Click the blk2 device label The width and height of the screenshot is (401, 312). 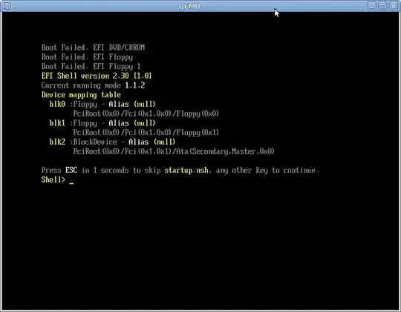tap(57, 142)
